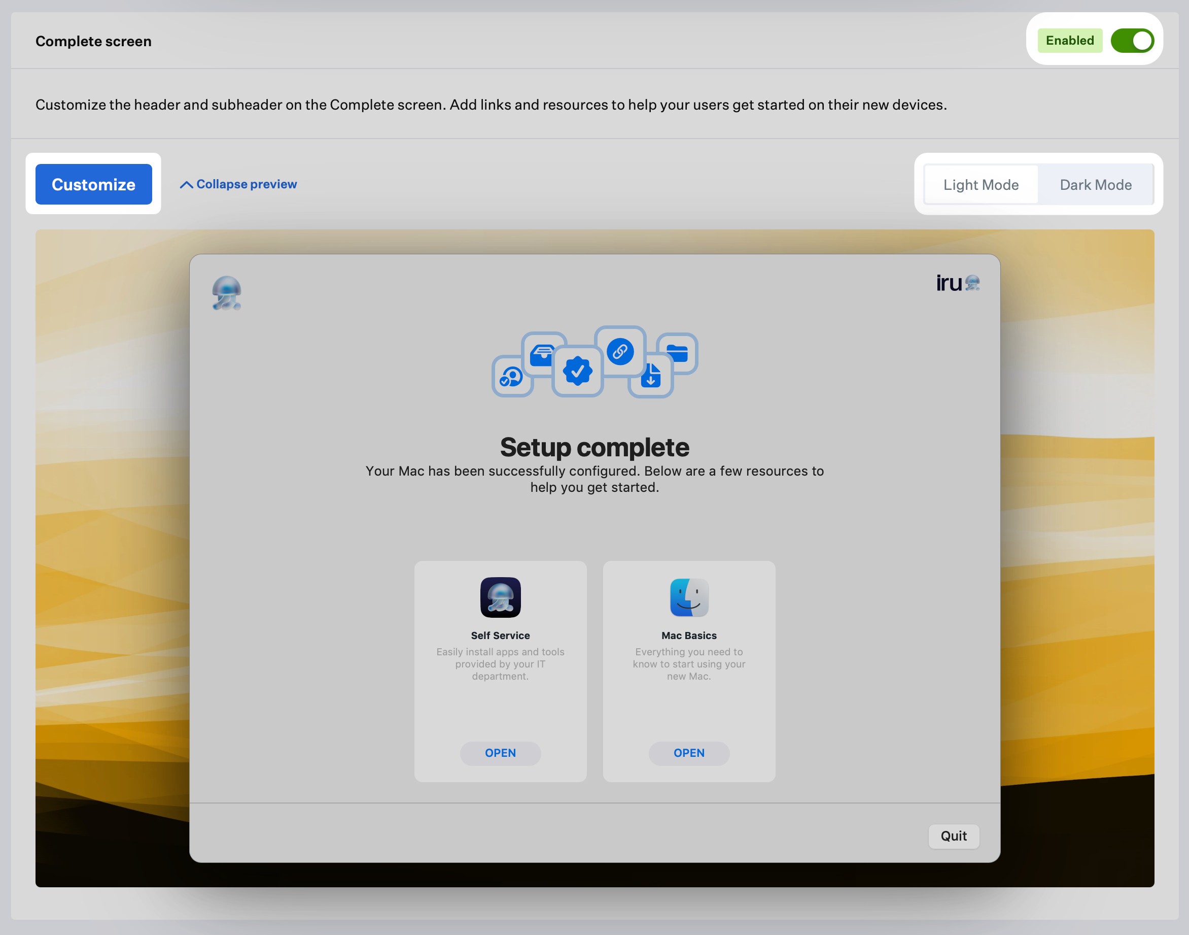Click the jellyfish logo in window corner
Screen dimensions: 1189x935
[226, 292]
